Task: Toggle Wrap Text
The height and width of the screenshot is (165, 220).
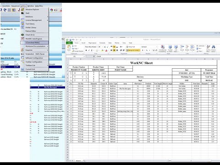Action: [131, 47]
